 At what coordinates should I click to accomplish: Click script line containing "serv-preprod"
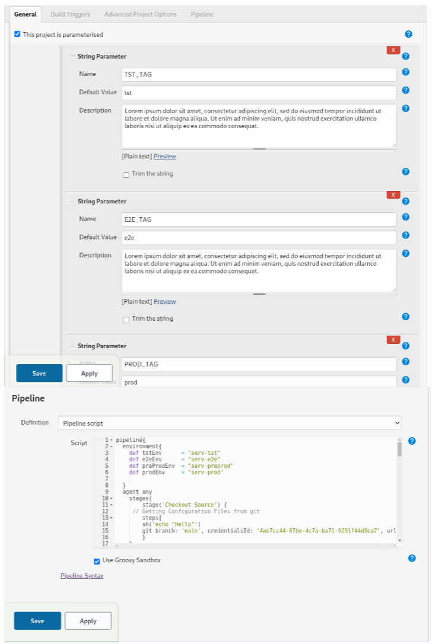point(181,466)
